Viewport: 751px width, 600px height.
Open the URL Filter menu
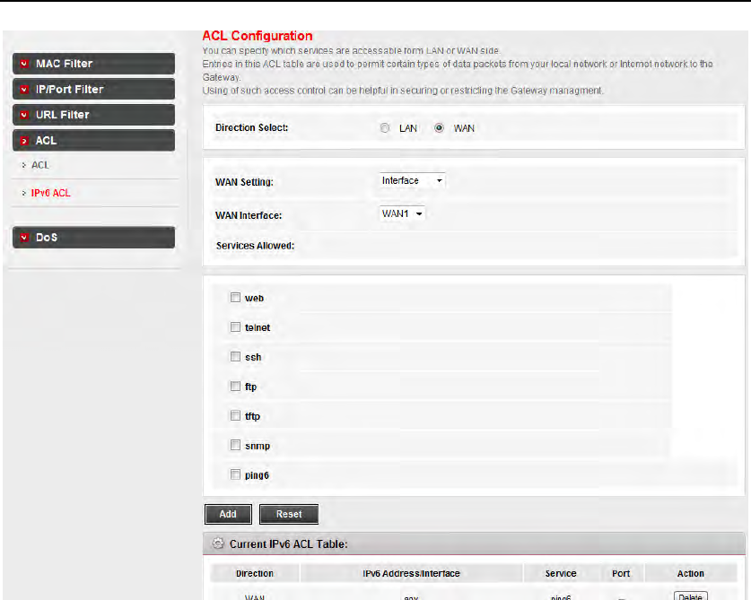coord(93,115)
